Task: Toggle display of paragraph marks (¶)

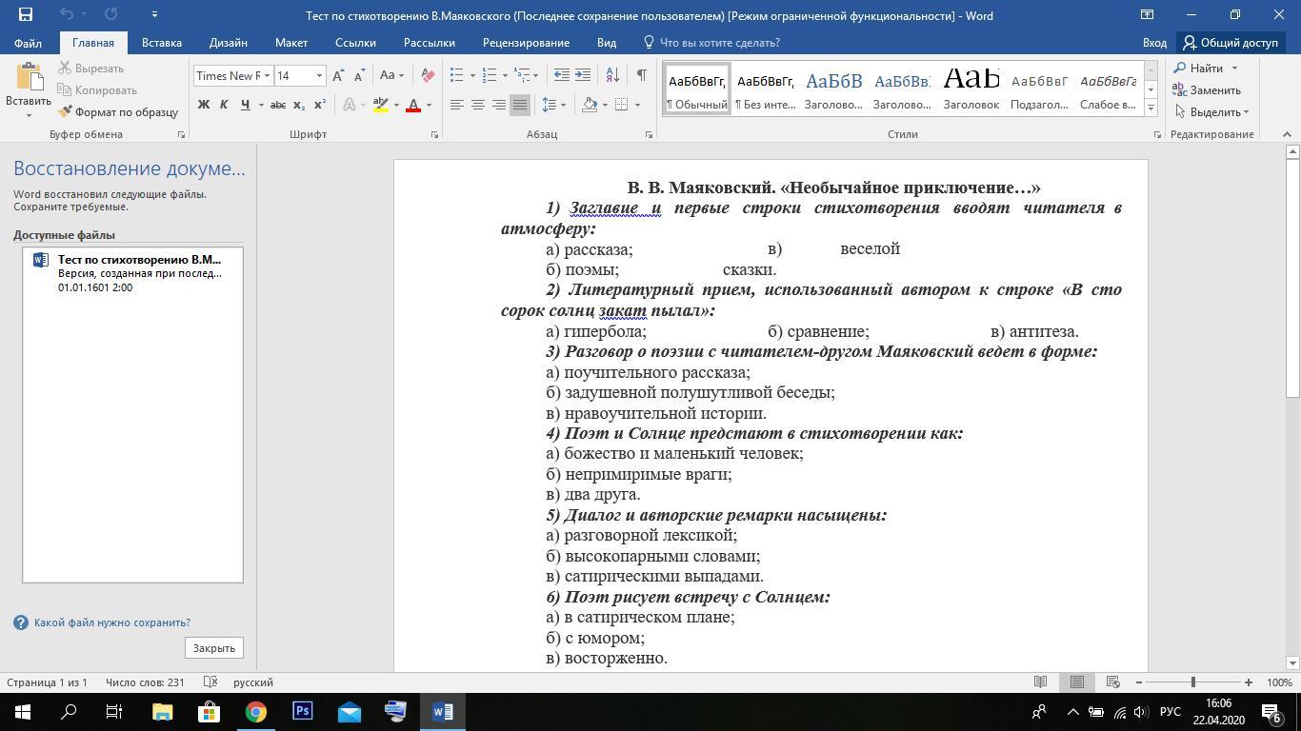Action: 641,75
